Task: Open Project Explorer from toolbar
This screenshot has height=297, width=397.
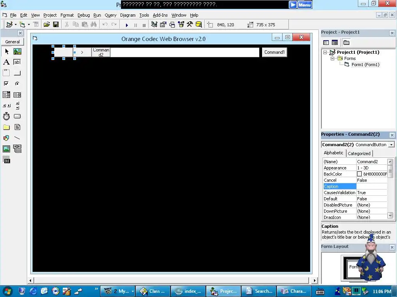Action: click(x=154, y=24)
